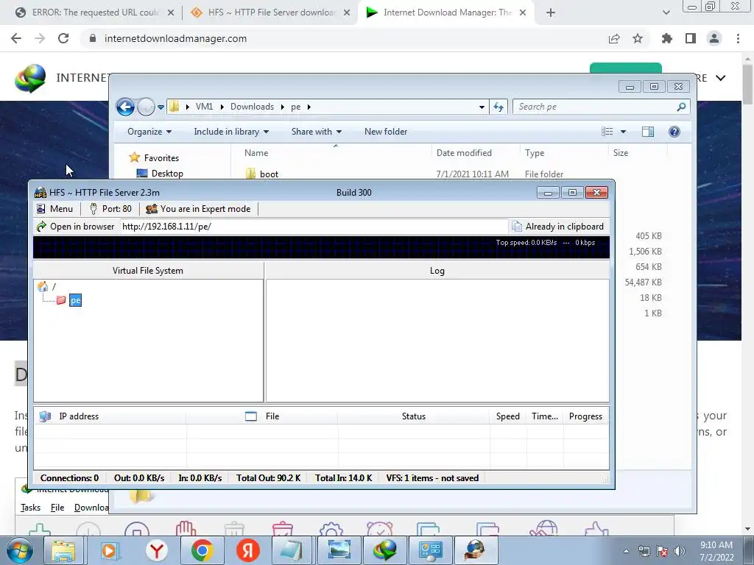Click the volume speaker tray icon
Viewport: 754px width, 565px height.
679,551
